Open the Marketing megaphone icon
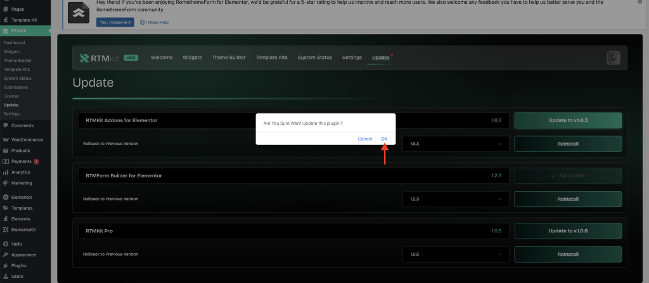Image resolution: width=649 pixels, height=283 pixels. pos(5,183)
